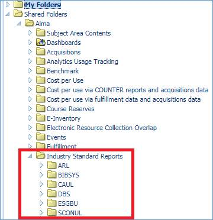The width and height of the screenshot is (213, 220).
Task: Select the Benchmark tree entry
Action: click(63, 71)
